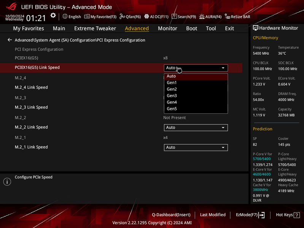Click the info icon next to the help text

7,182
